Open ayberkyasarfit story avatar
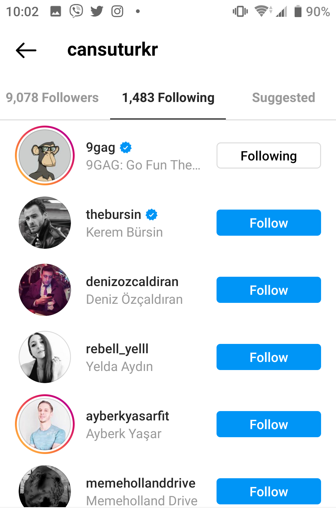The height and width of the screenshot is (514, 336). [x=45, y=424]
